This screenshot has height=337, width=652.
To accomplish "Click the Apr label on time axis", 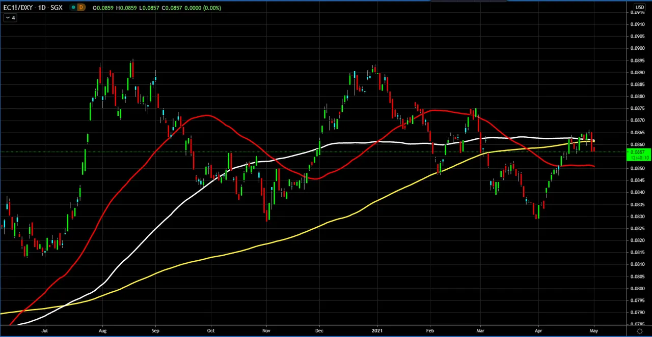I will pos(538,330).
